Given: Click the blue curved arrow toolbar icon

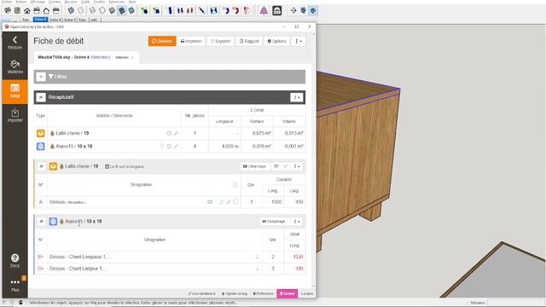Looking at the screenshot, I should 226,11.
